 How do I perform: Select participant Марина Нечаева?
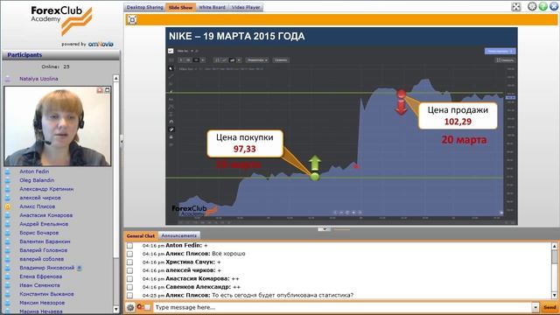pyautogui.click(x=41, y=311)
